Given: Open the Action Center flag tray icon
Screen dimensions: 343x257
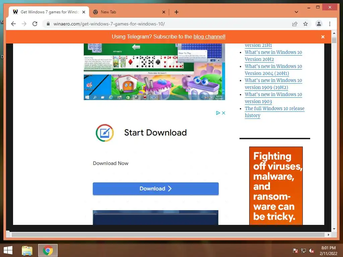Looking at the screenshot, I should pos(295,251).
